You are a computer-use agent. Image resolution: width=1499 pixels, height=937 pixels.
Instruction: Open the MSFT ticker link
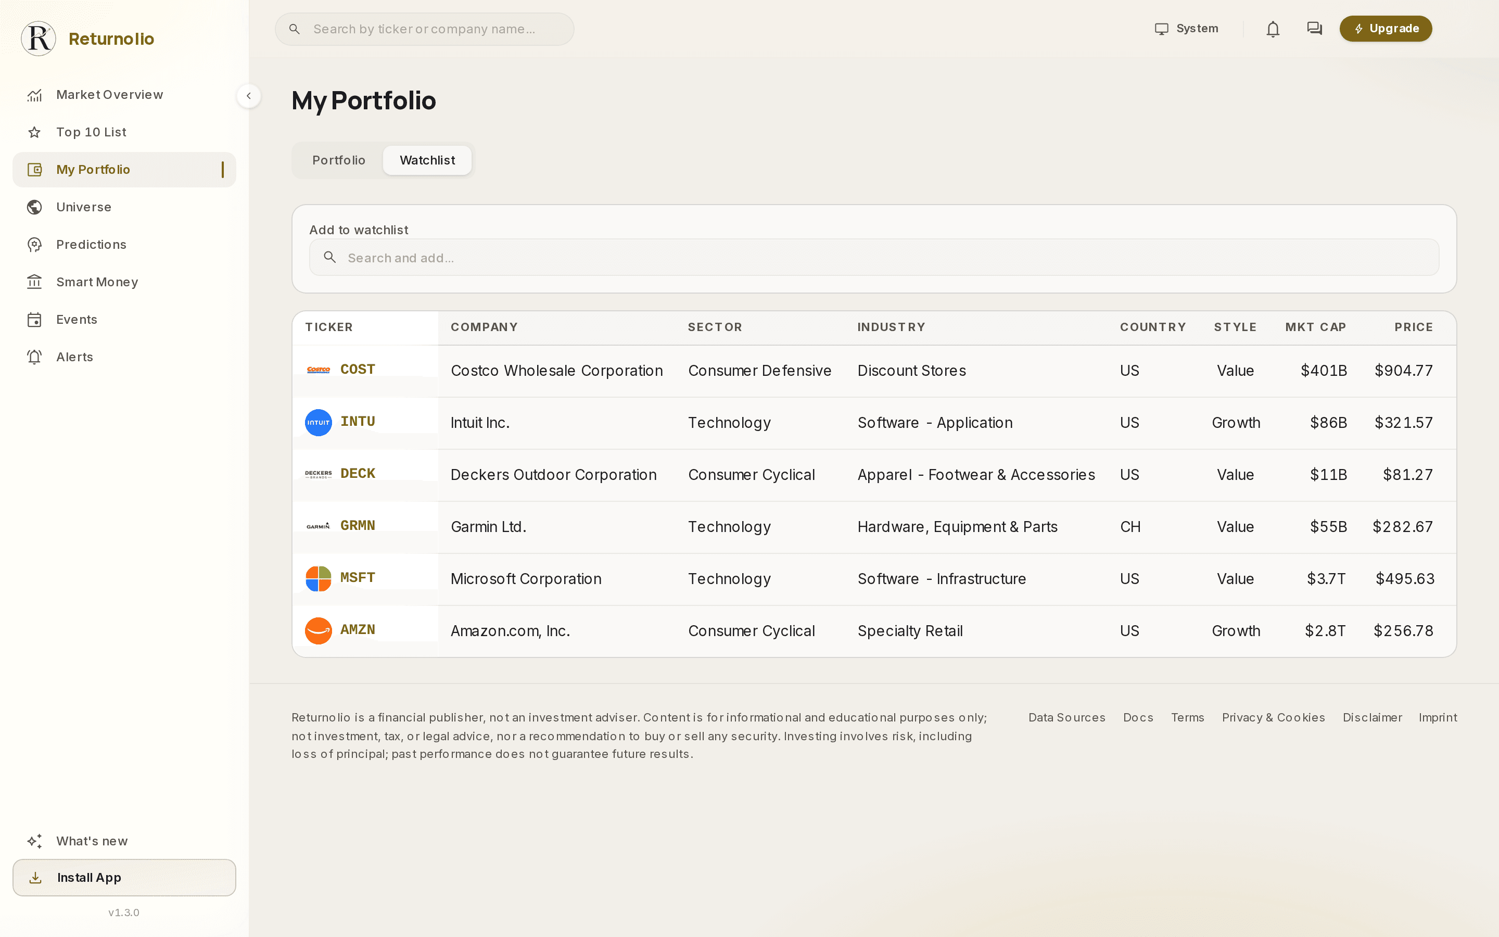(x=358, y=578)
